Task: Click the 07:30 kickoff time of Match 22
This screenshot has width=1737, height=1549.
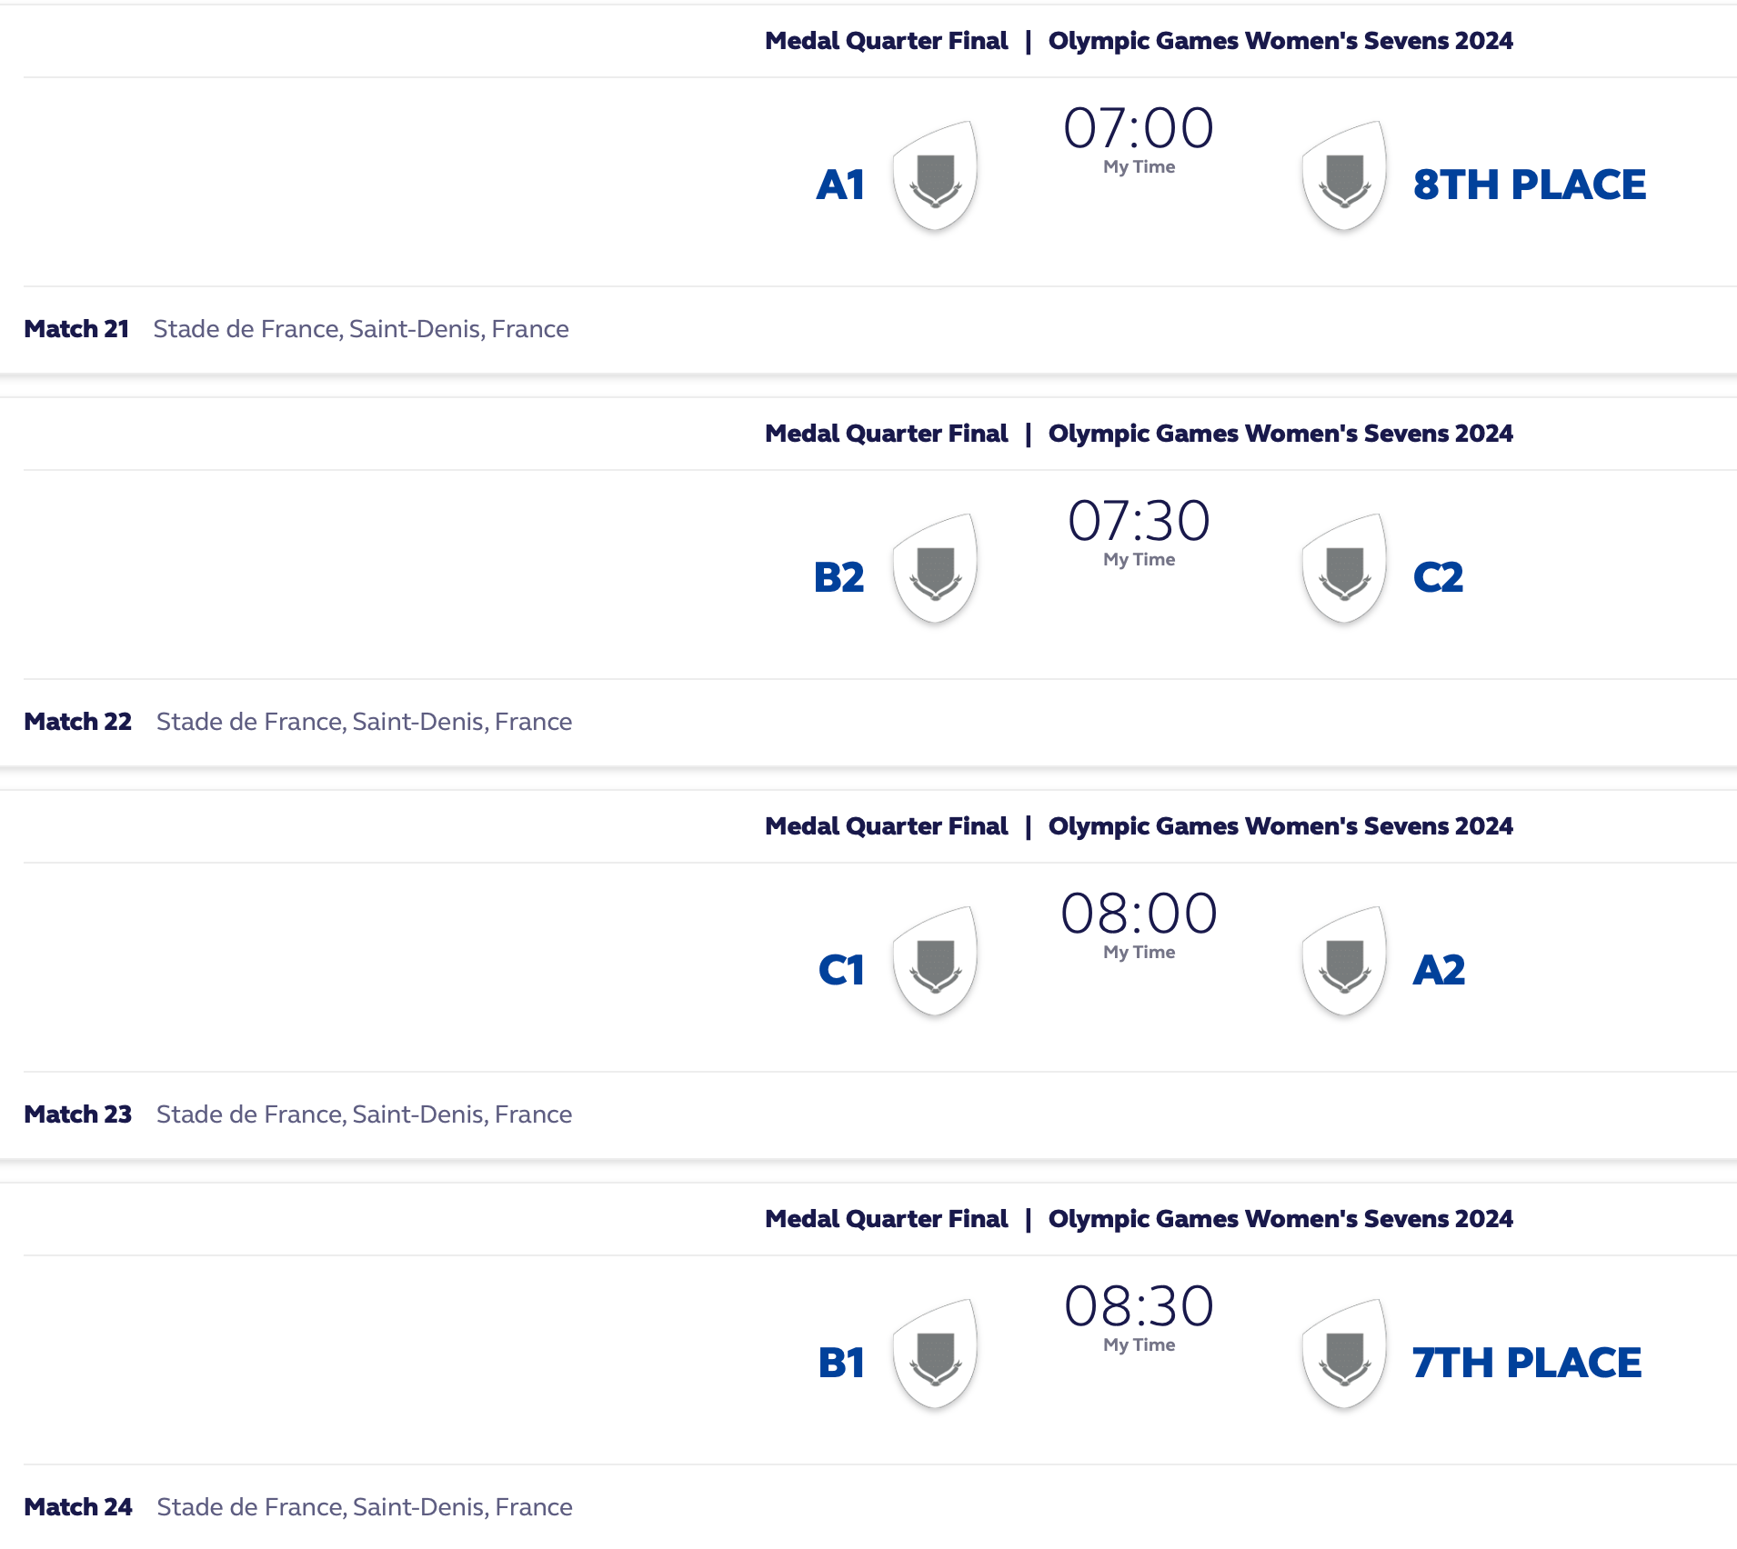Action: pyautogui.click(x=1139, y=521)
